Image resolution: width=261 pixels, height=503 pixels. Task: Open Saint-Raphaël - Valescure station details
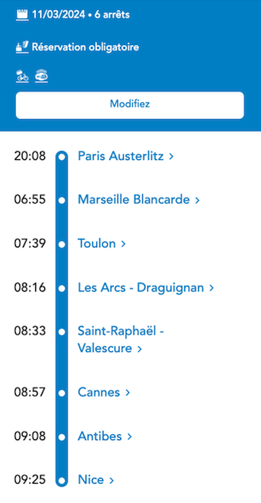[121, 340]
